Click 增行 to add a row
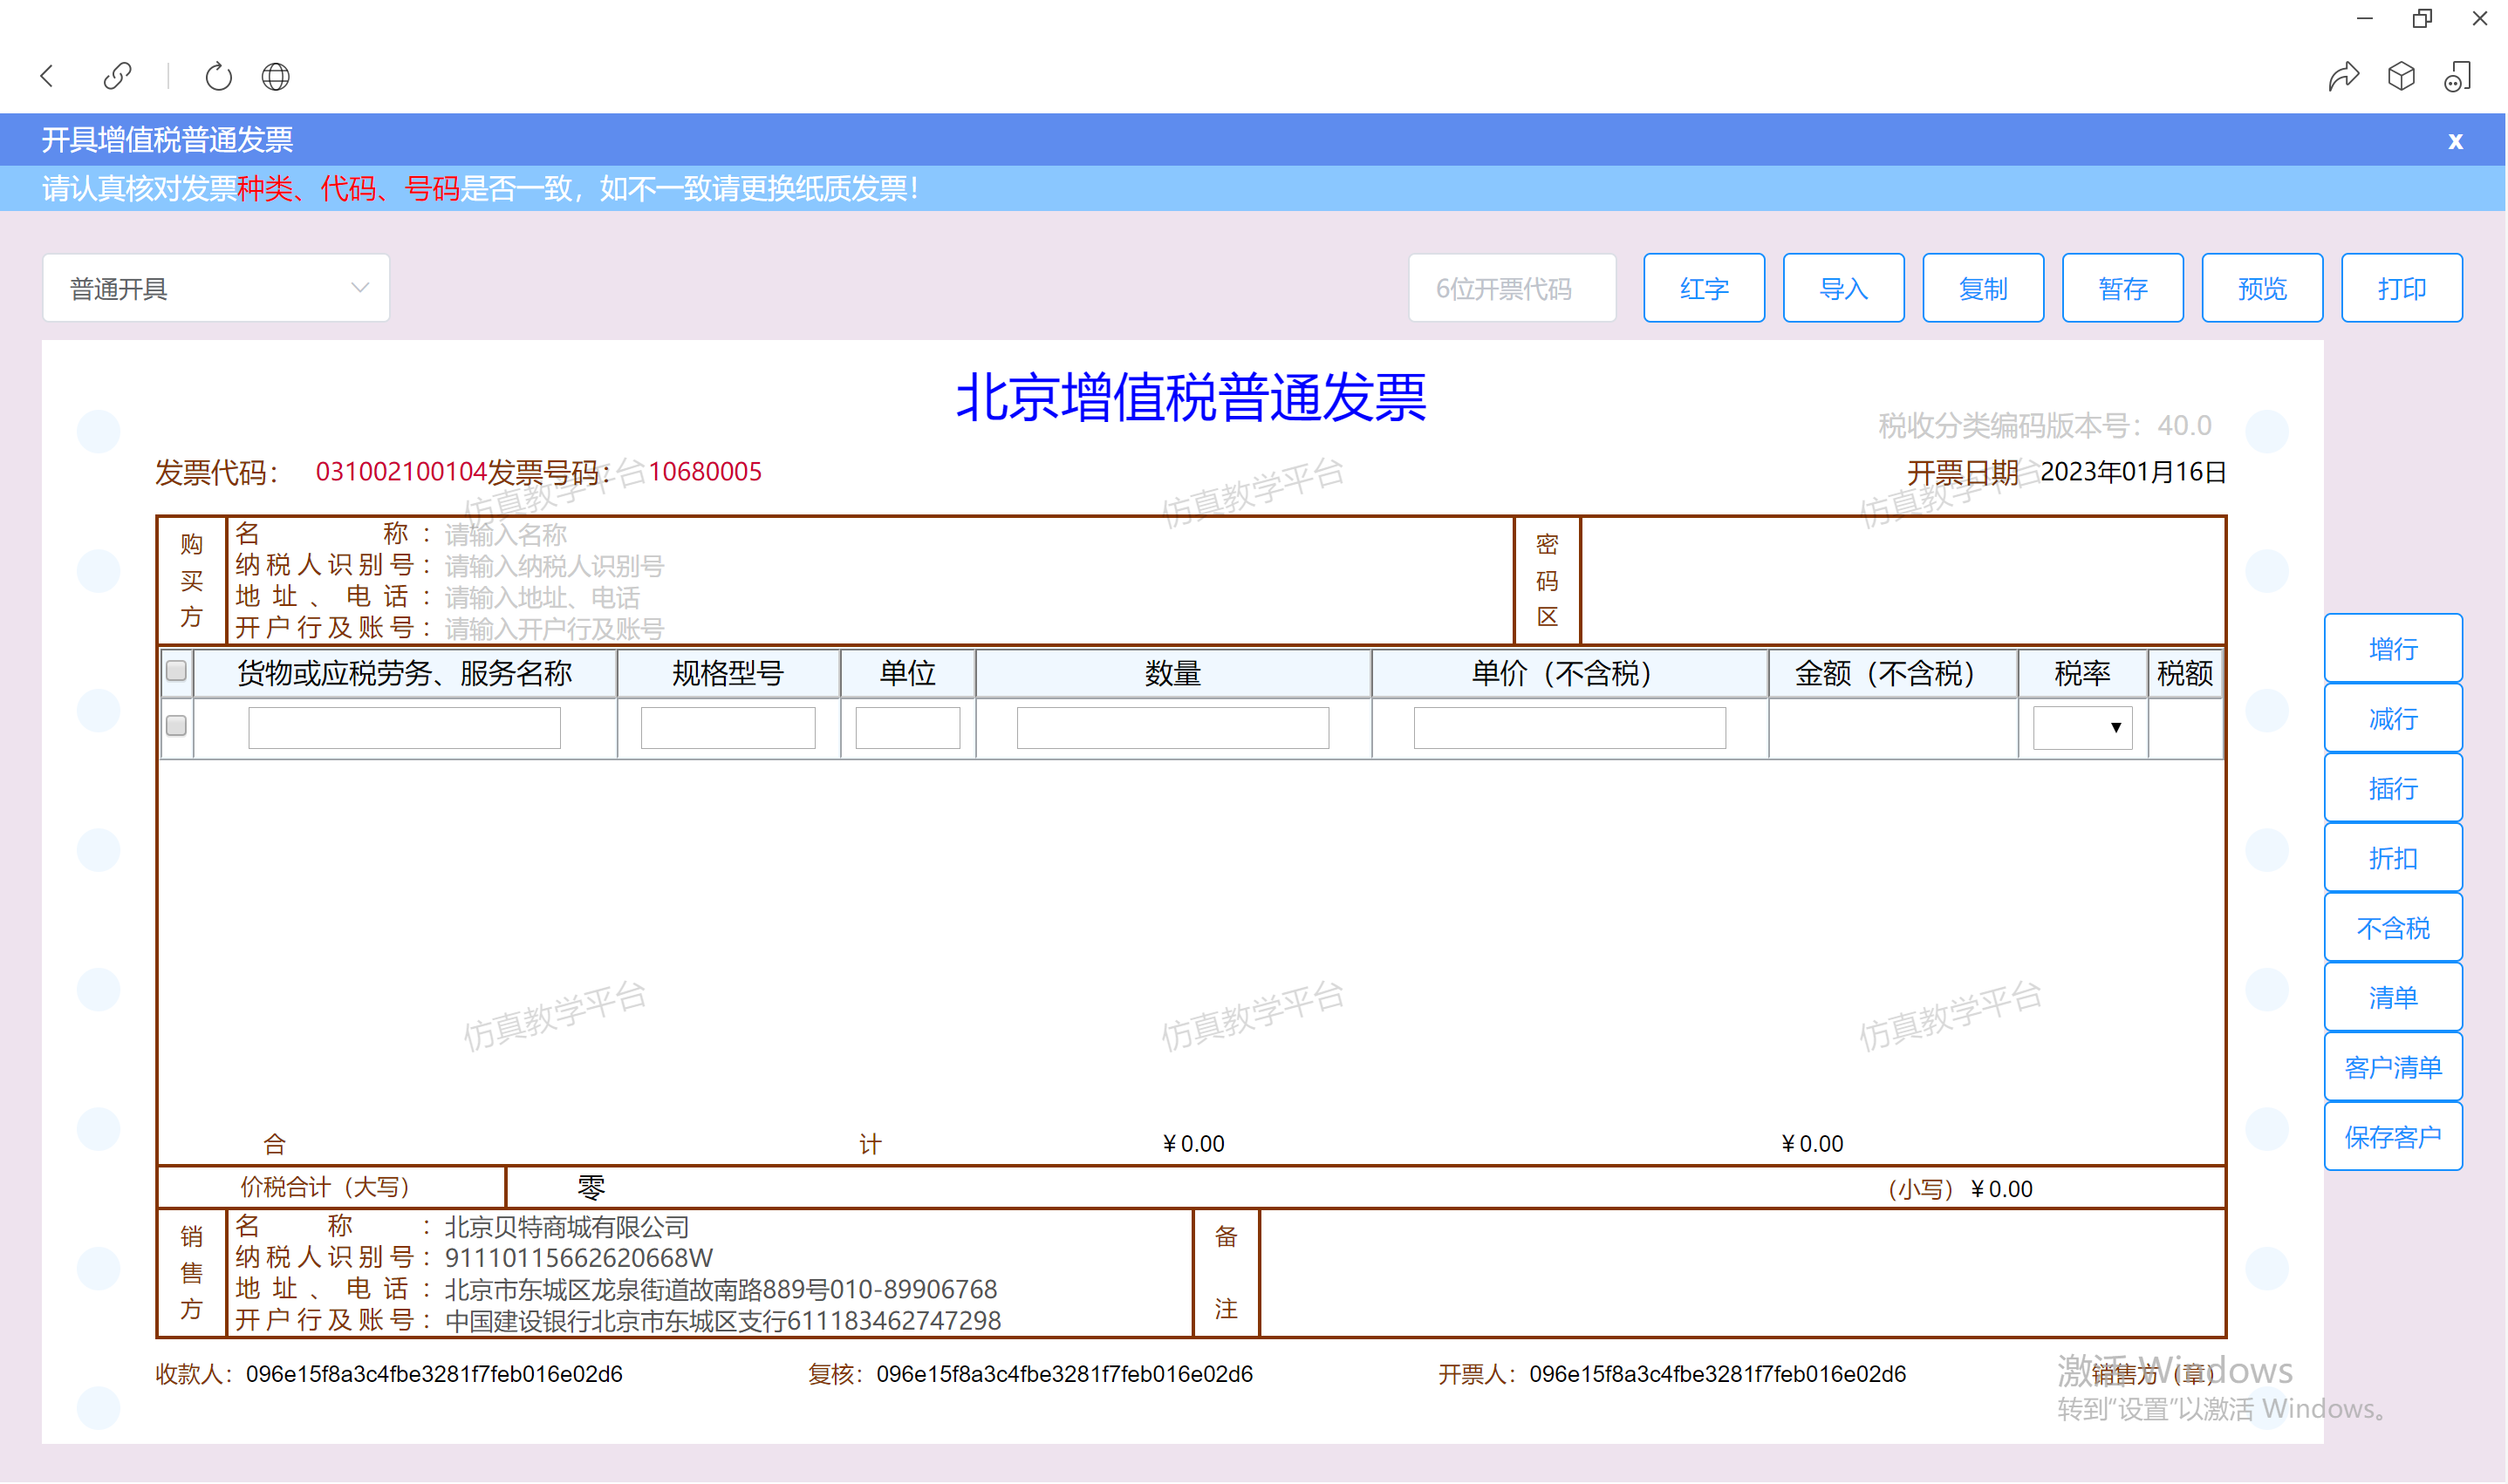This screenshot has height=1484, width=2508. tap(2394, 650)
